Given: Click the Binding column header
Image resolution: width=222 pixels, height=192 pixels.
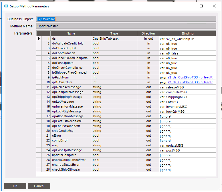Looking at the screenshot, I should coord(187,33).
